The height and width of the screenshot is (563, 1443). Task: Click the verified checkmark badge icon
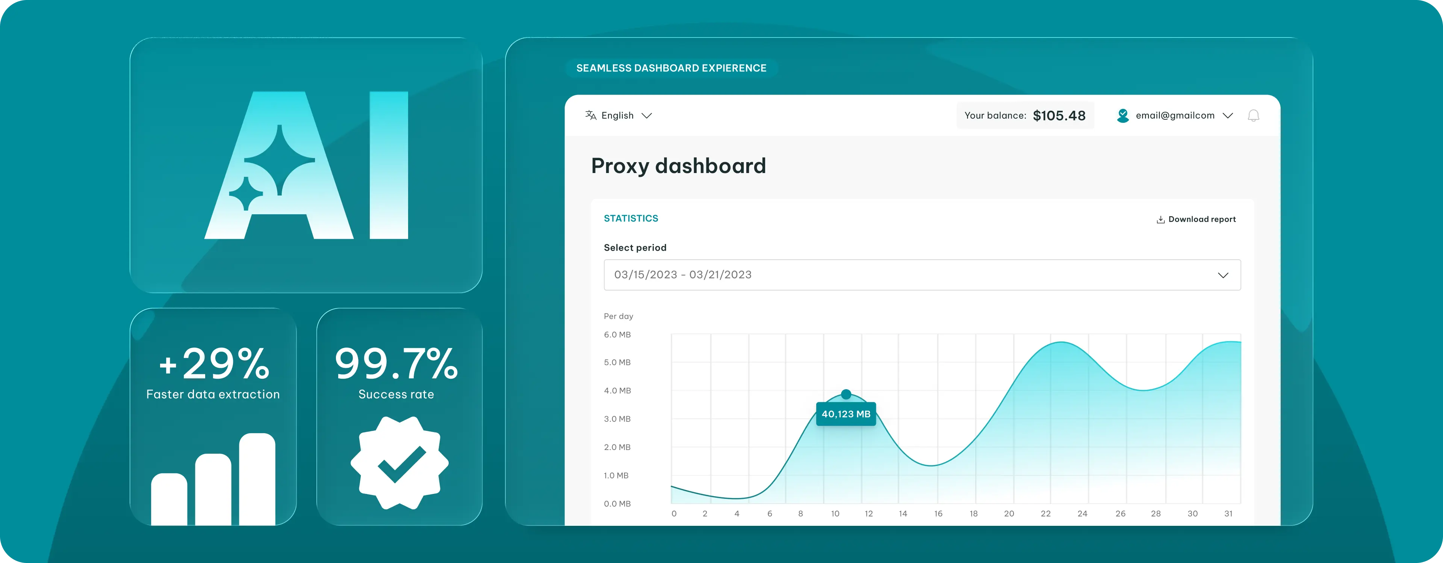pos(399,463)
